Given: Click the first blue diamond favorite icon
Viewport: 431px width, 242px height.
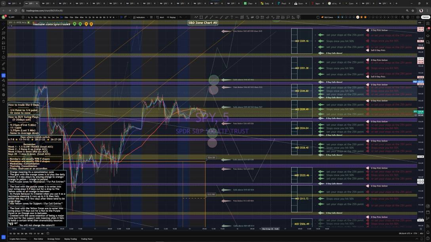Looking at the screenshot, I should pyautogui.click(x=338, y=17).
